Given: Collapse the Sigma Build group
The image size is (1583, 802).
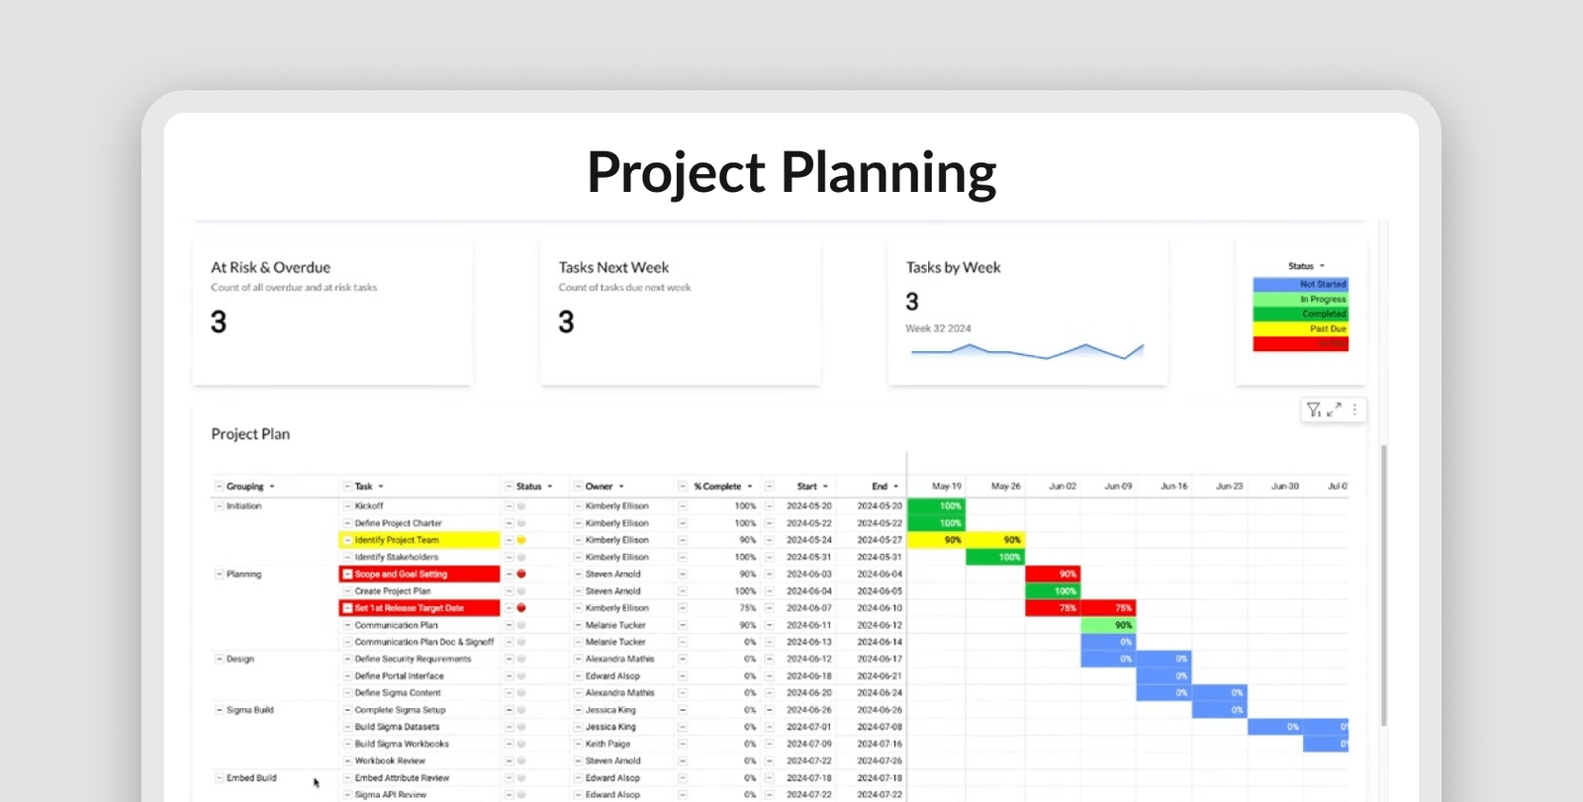Looking at the screenshot, I should coord(220,710).
